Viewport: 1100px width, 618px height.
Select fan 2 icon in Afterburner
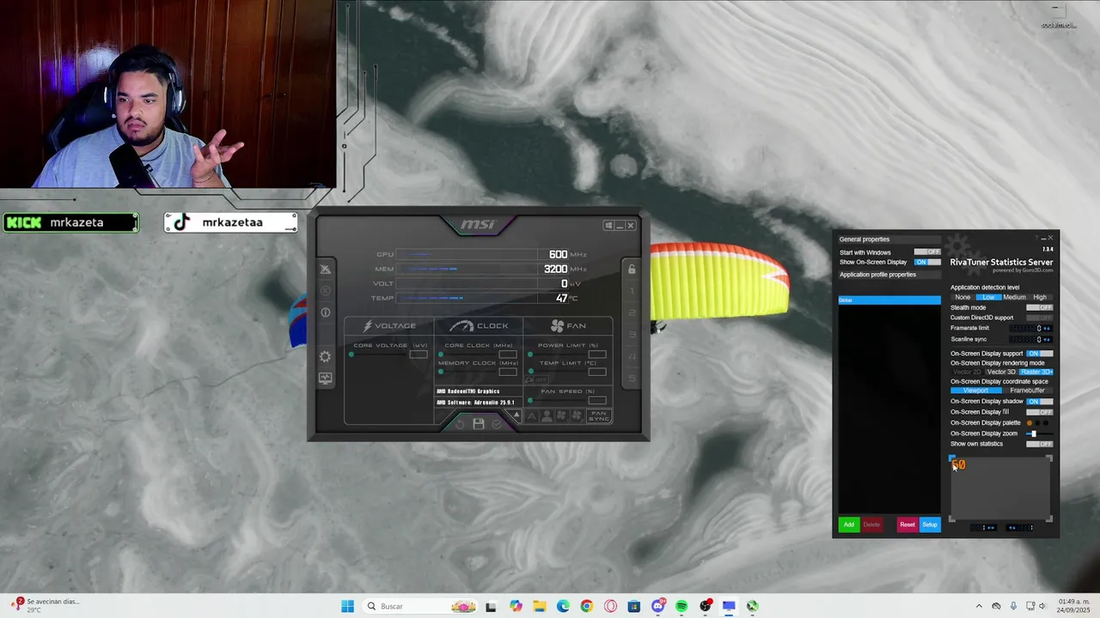(577, 416)
